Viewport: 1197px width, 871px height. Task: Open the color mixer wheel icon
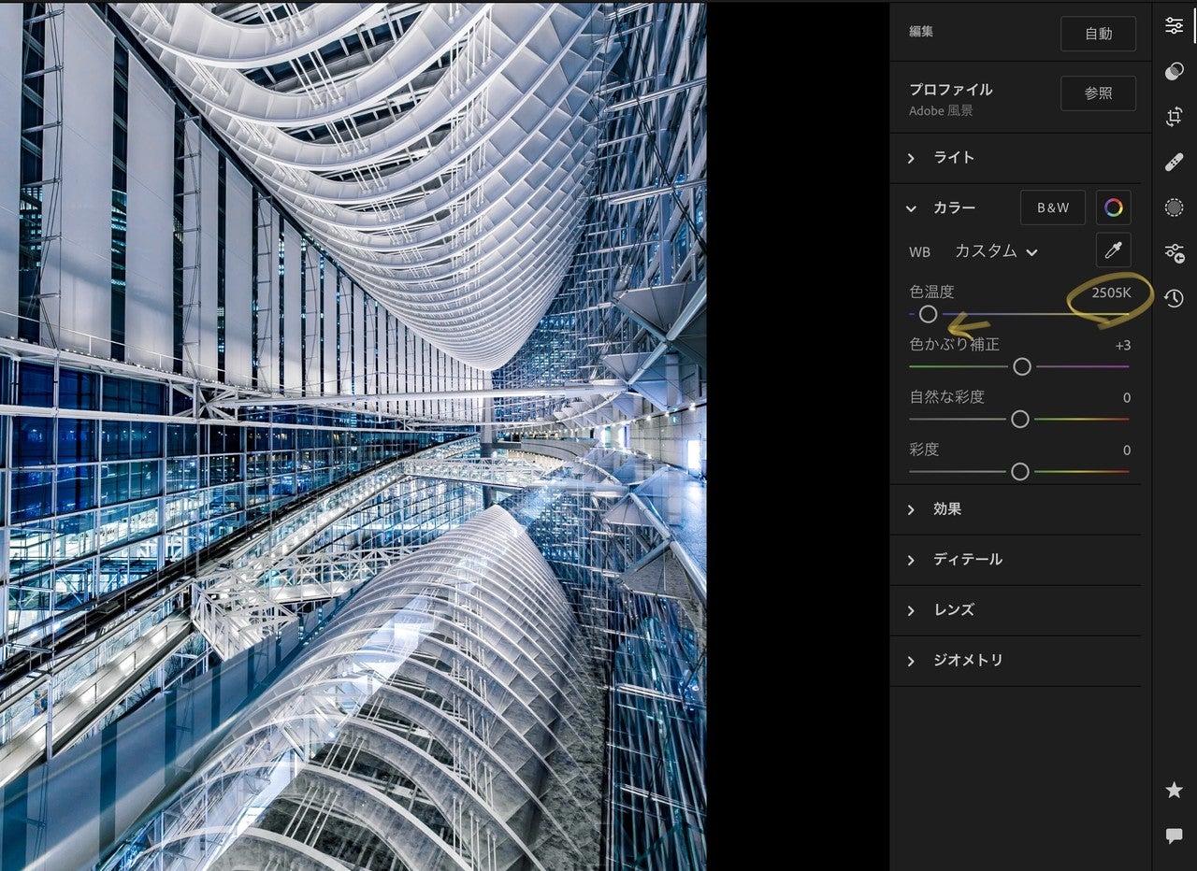pos(1113,207)
